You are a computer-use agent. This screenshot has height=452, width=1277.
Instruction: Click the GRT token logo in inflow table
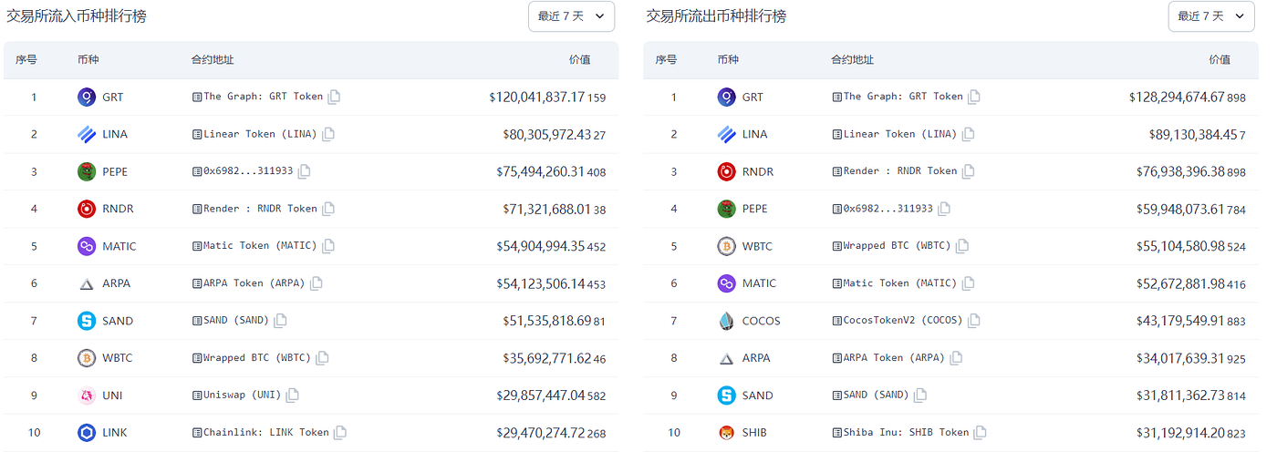tap(87, 97)
